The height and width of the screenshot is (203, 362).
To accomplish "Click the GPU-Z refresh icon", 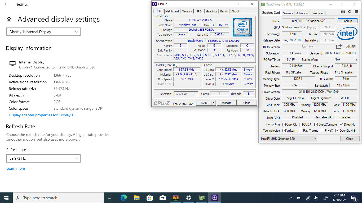I will 350,12.
